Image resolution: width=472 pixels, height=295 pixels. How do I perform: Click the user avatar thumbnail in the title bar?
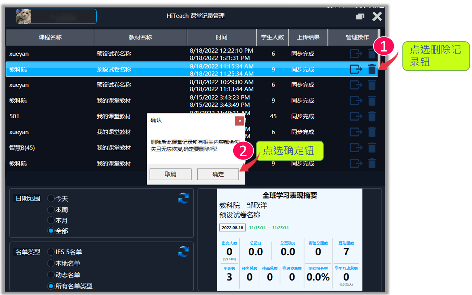(23, 16)
